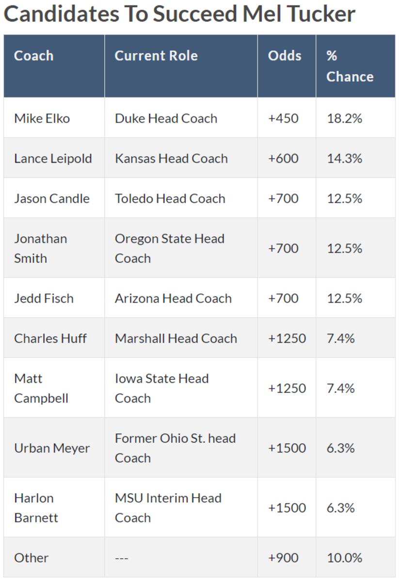Click the Coach column header

[33, 56]
